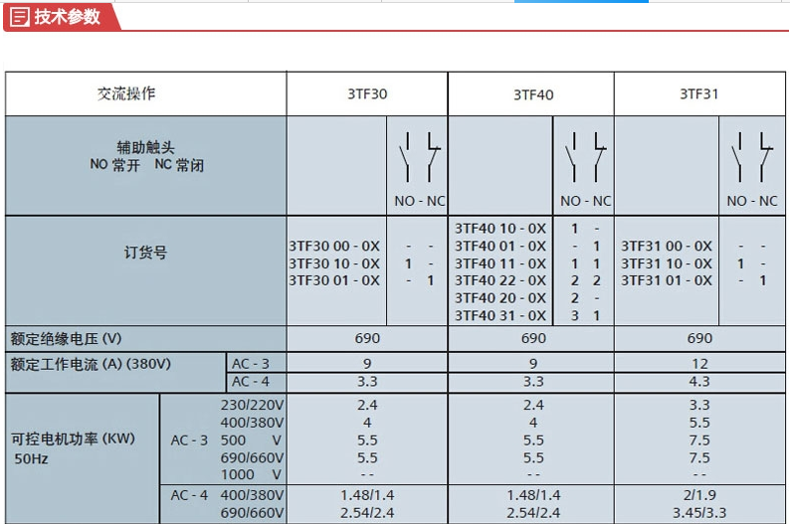Click the NO-NC contact symbol under 3TF30
The height and width of the screenshot is (524, 790).
coord(419,157)
